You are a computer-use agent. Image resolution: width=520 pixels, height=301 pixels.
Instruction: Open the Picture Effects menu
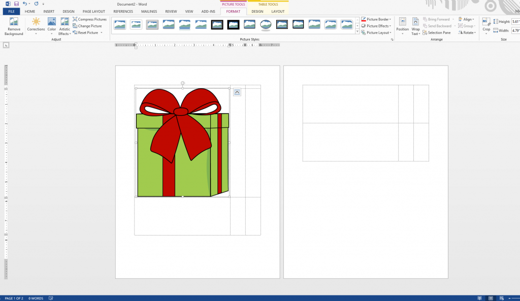click(x=376, y=26)
